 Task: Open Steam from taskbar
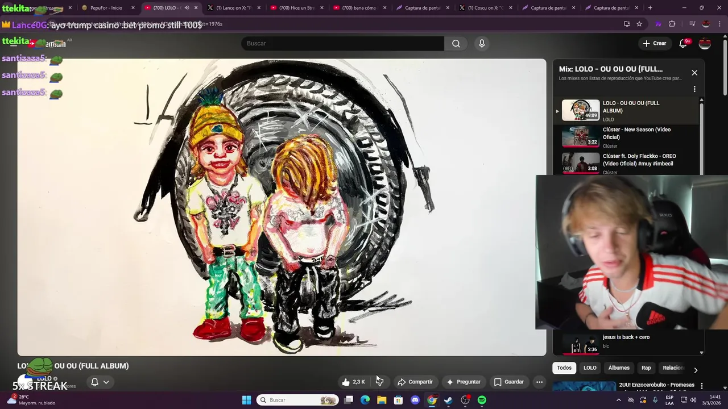(x=448, y=400)
